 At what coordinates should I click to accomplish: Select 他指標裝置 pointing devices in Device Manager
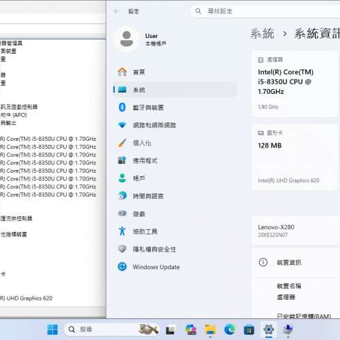(x=14, y=235)
